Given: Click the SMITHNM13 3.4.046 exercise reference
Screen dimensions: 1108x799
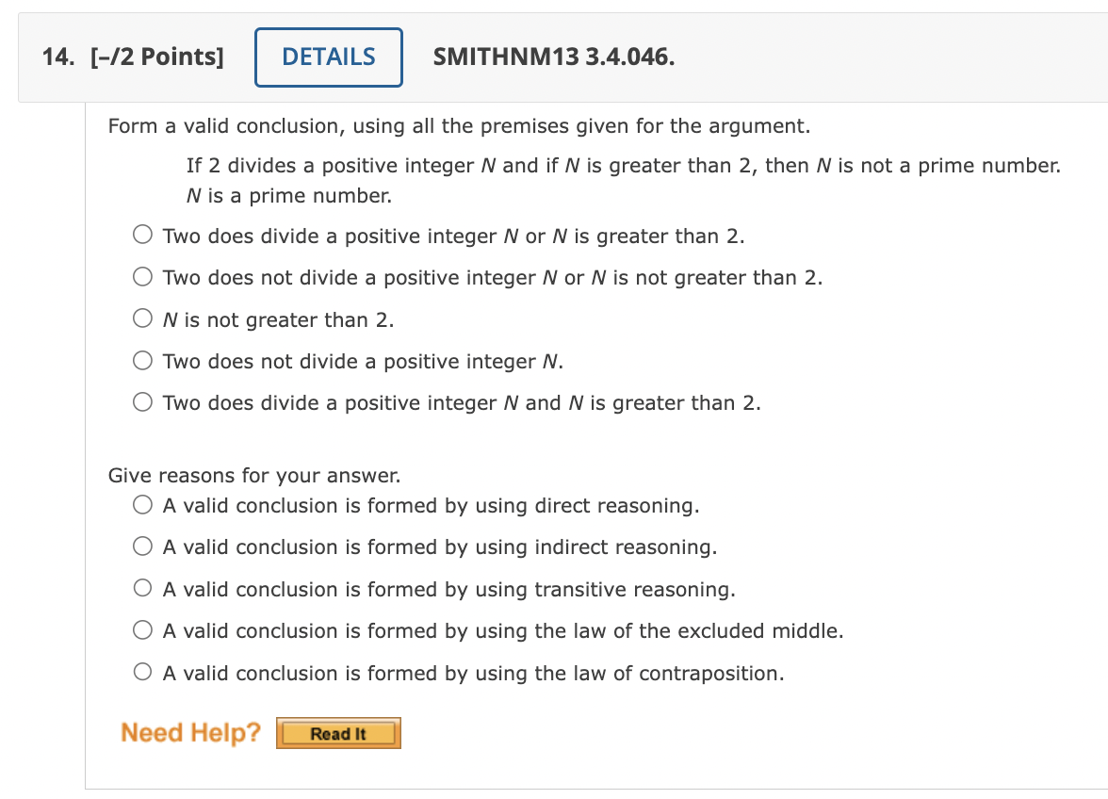Looking at the screenshot, I should click(x=553, y=57).
